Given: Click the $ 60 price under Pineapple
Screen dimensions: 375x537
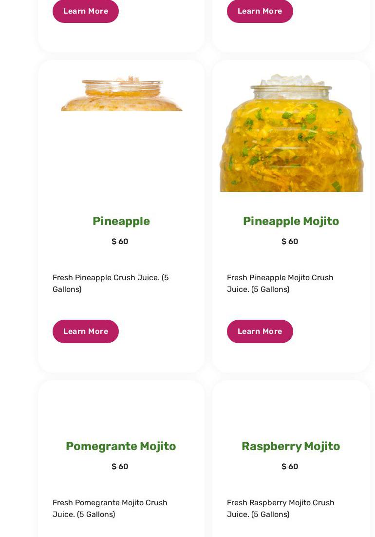Looking at the screenshot, I should click(120, 242).
